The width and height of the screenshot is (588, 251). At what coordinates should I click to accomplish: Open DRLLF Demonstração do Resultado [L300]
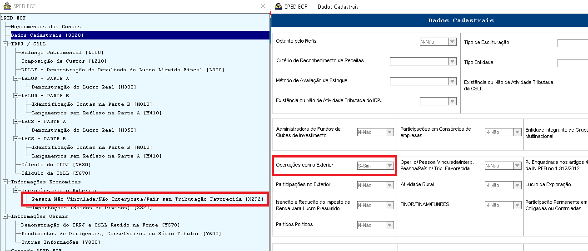click(x=123, y=70)
